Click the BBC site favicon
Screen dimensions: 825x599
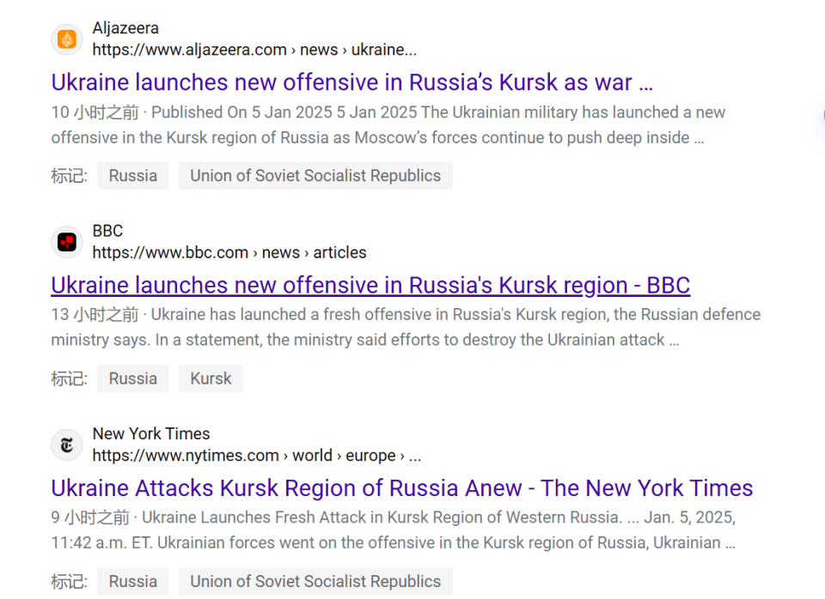(67, 242)
